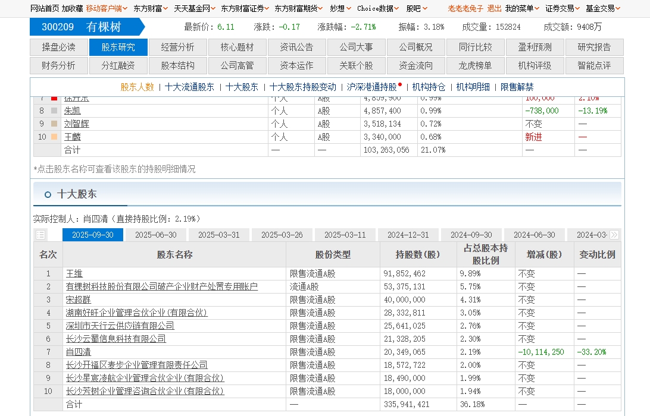The image size is (650, 416).
Task: Select the 2024-12-31 date tab
Action: 408,235
